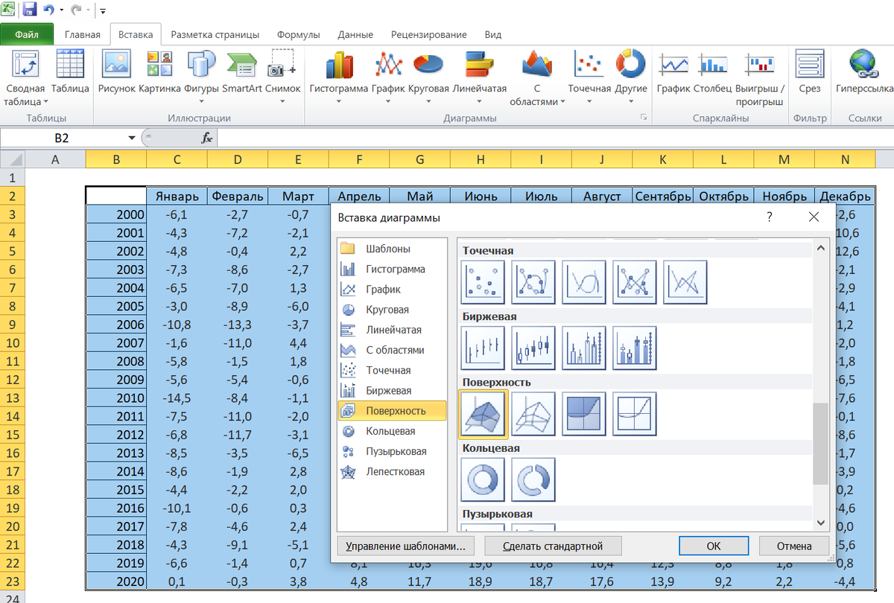The image size is (894, 603).
Task: Click the insert function fx icon
Action: [207, 138]
